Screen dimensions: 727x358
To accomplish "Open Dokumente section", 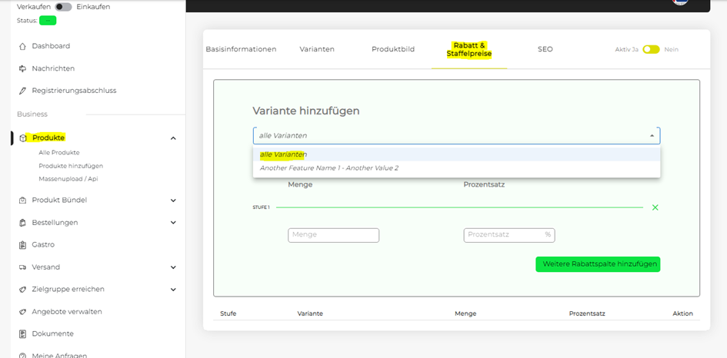I will (53, 333).
